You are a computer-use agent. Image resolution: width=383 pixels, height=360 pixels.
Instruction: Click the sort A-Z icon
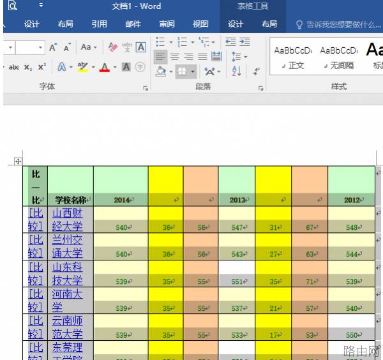pos(236,71)
